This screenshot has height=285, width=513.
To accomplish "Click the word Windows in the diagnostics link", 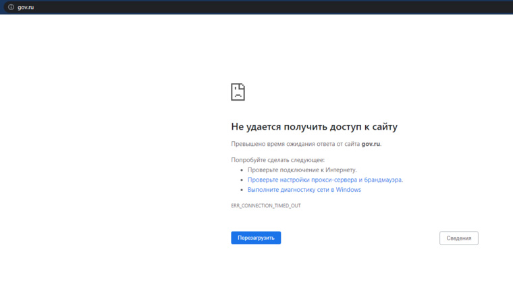I will [348, 190].
